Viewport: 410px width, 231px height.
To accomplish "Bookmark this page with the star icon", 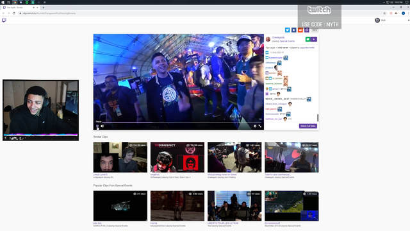I will [384, 13].
